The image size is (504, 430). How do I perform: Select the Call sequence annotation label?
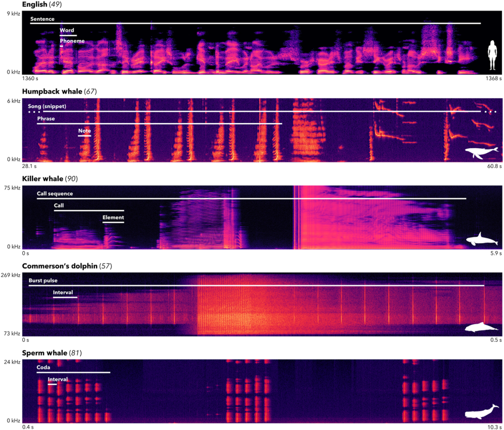(55, 194)
